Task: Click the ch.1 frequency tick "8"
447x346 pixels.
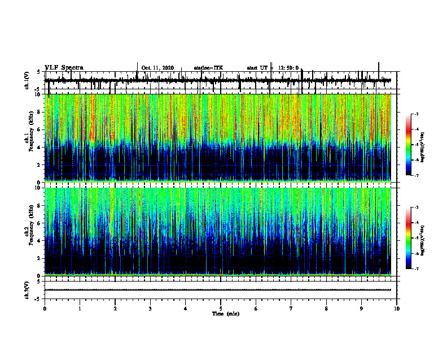Action: coord(40,112)
